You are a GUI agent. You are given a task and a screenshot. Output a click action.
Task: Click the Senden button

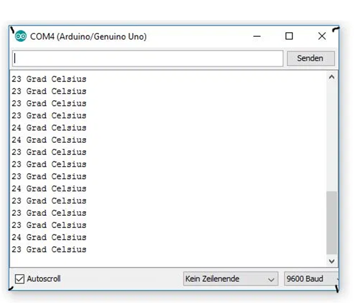pyautogui.click(x=310, y=58)
